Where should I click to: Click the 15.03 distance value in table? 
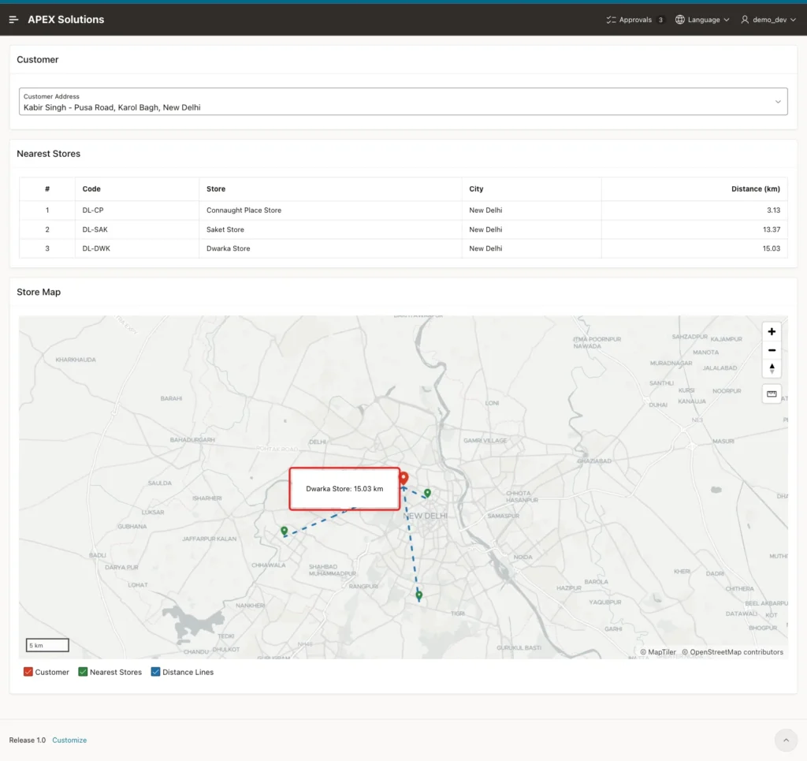(772, 248)
